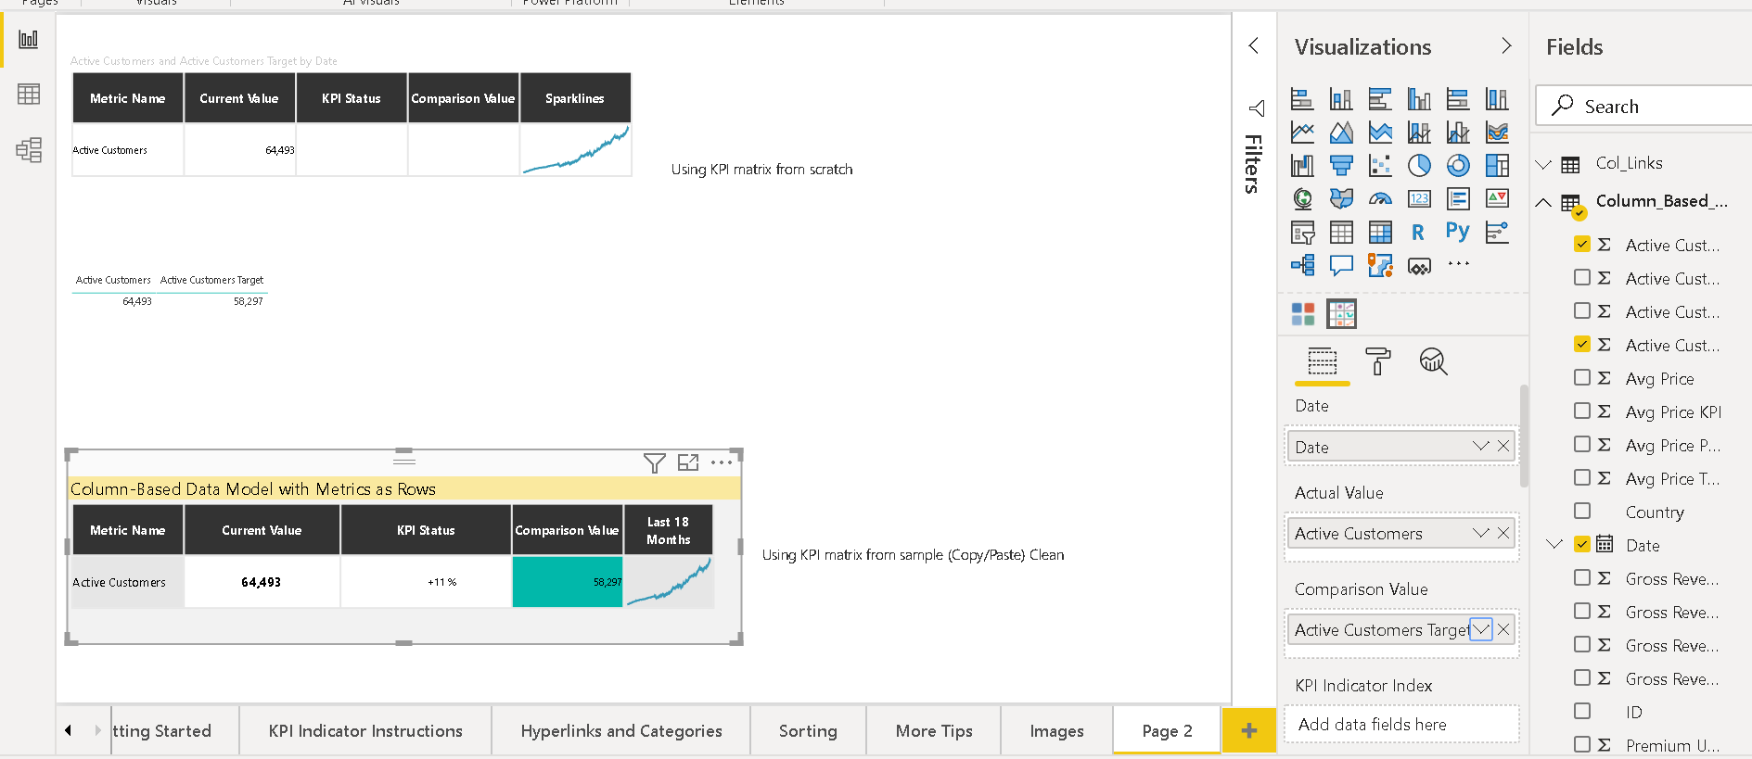Remove Date from the field well
The image size is (1752, 759).
1503,447
